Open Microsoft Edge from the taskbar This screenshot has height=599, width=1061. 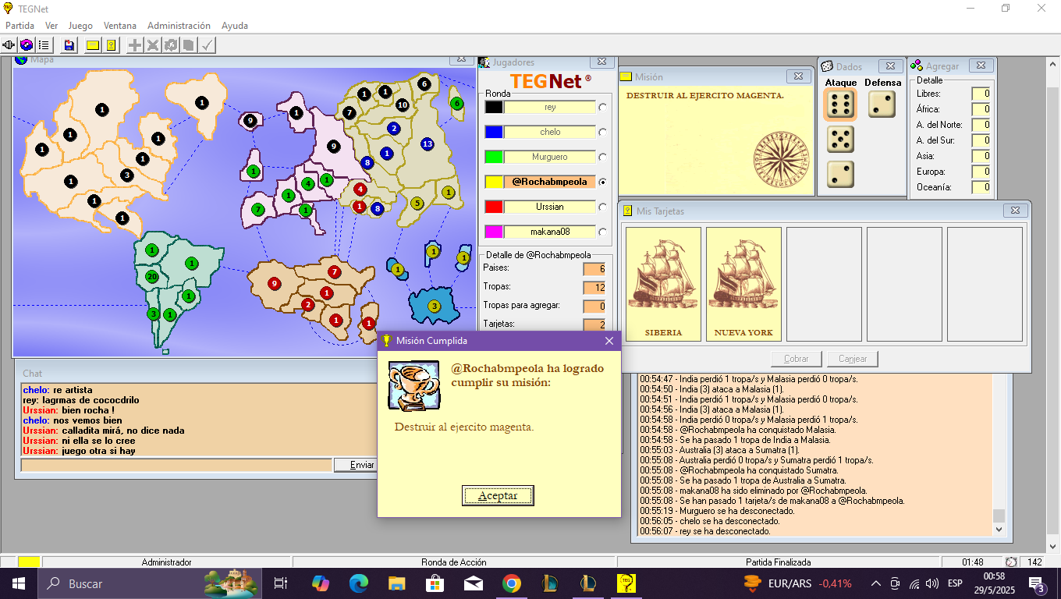coord(358,583)
